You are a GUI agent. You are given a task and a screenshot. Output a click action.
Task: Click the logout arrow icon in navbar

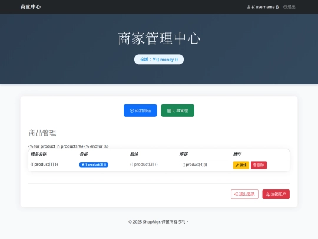[x=285, y=7]
